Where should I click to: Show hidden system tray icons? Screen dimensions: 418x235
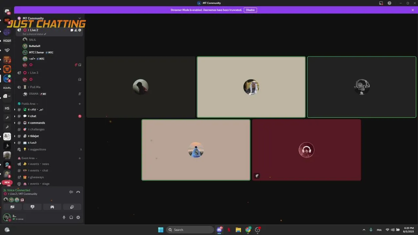(x=364, y=230)
